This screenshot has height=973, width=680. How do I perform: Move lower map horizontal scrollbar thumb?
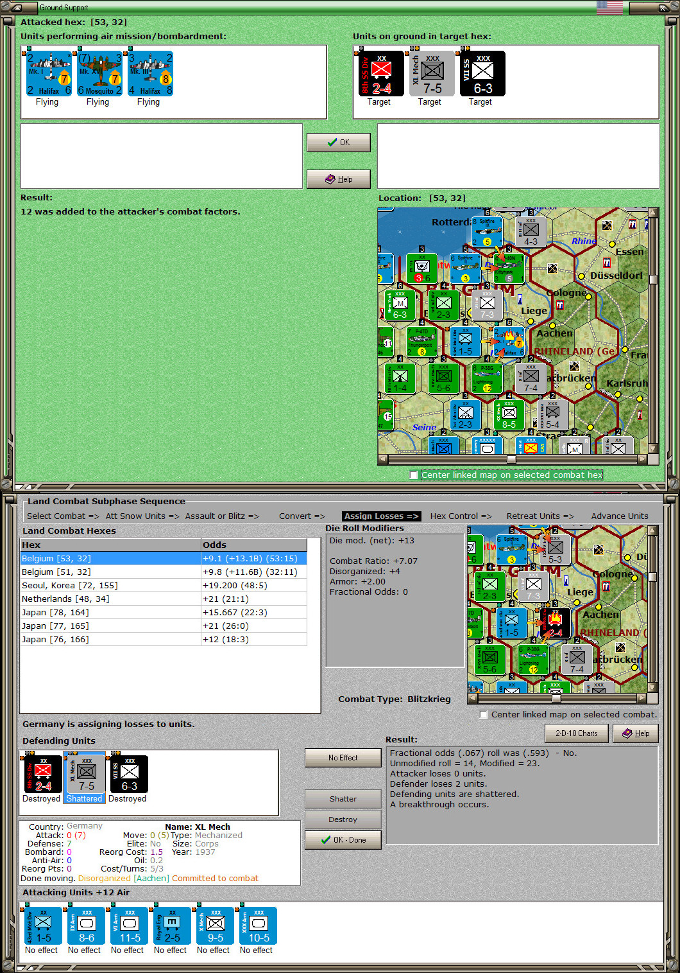[x=556, y=698]
